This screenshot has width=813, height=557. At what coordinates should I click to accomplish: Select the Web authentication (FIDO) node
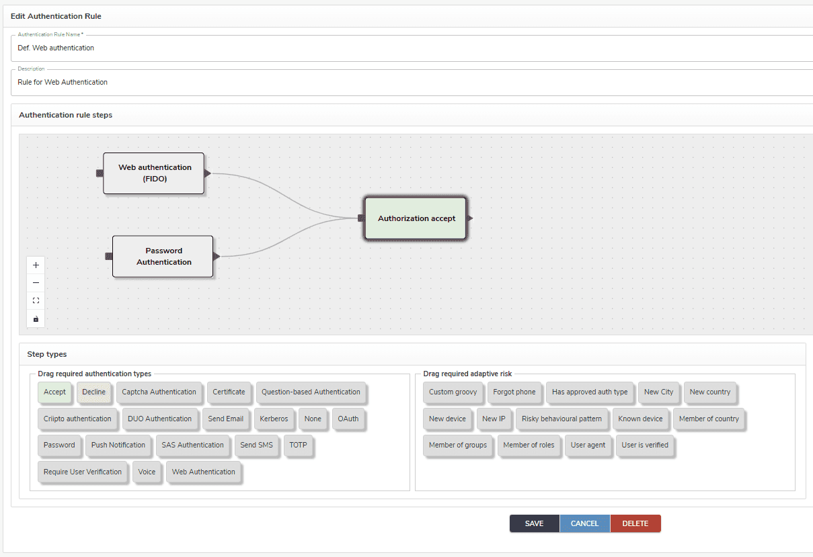(155, 173)
